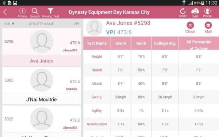Screen dimensions: 219x137
Task: Mail Ava Jones results
Action: 208,27
